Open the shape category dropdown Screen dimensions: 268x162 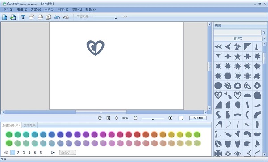[238, 38]
